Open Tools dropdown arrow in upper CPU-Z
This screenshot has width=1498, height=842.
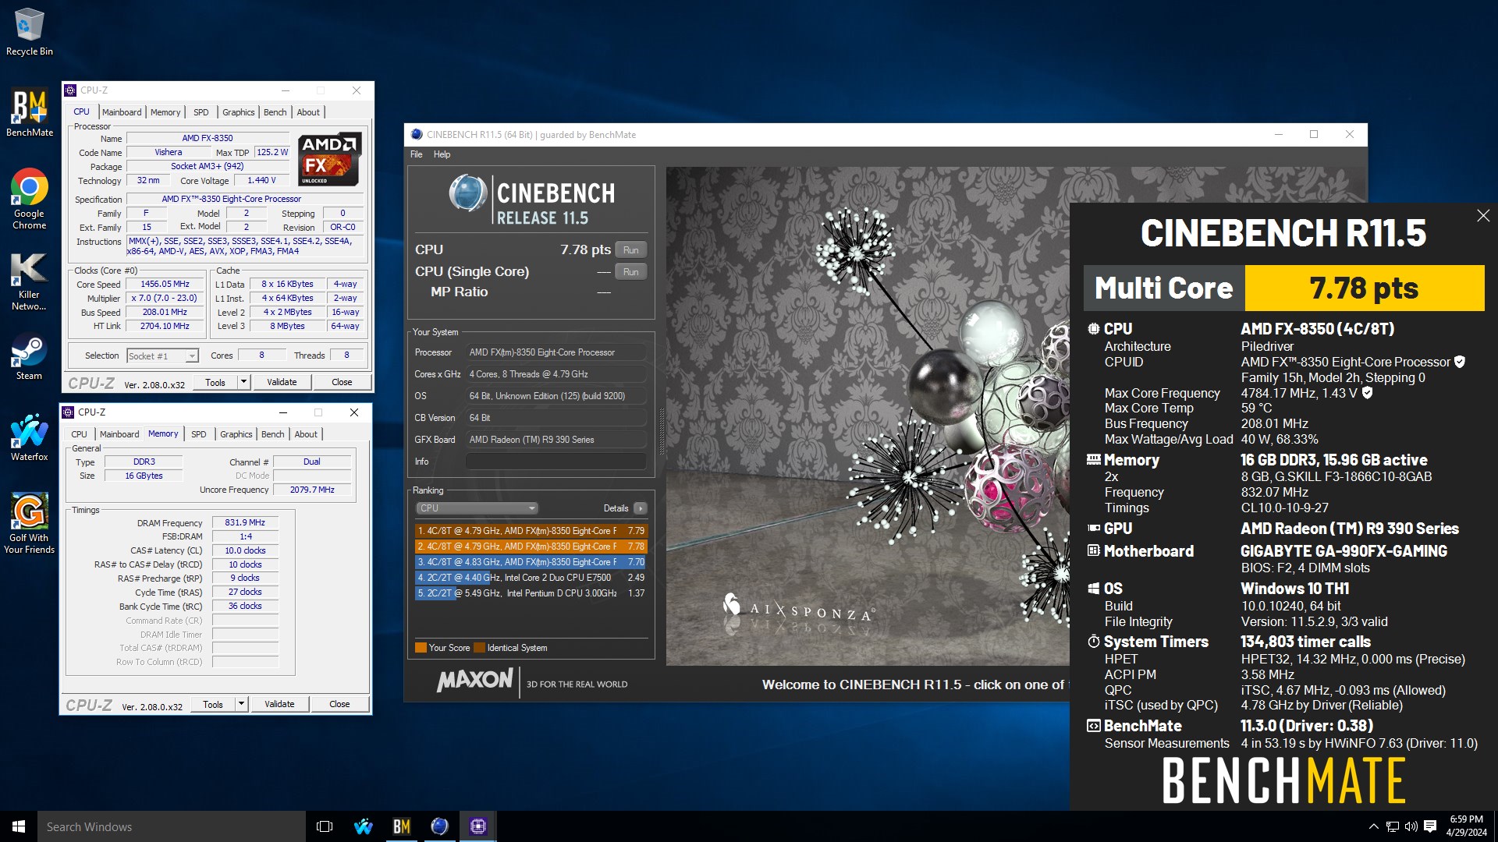click(243, 382)
